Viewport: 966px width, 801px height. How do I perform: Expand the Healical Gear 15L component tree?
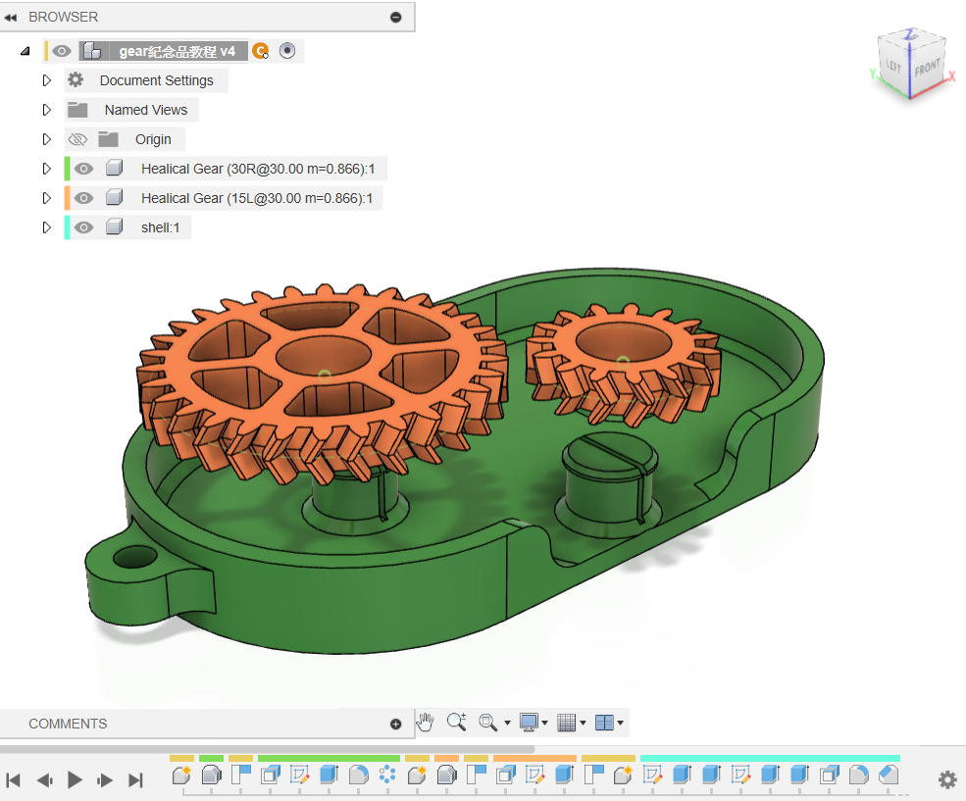click(x=46, y=198)
